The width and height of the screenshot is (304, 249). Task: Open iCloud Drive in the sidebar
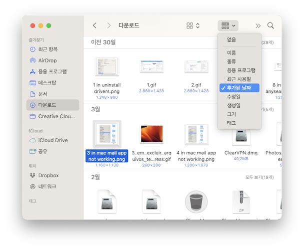tap(52, 140)
